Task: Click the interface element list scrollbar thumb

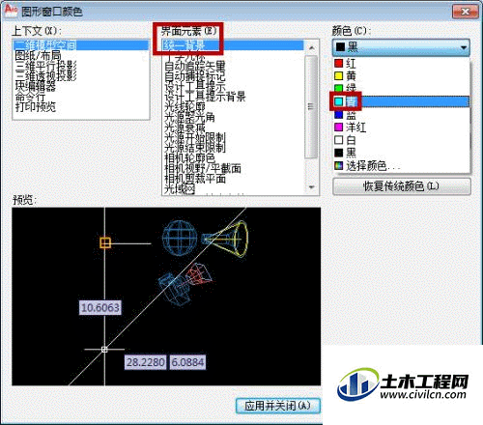Action: tap(311, 106)
